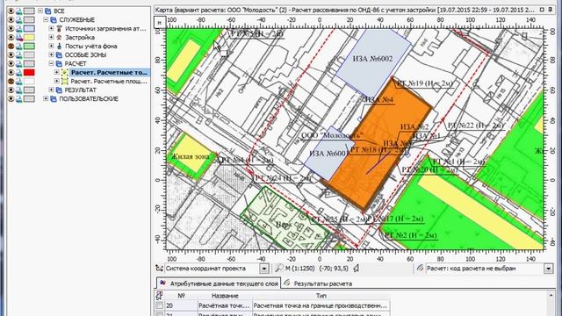Hide the Источники загрязнения layer via eye
The height and width of the screenshot is (316, 562).
coord(11,29)
